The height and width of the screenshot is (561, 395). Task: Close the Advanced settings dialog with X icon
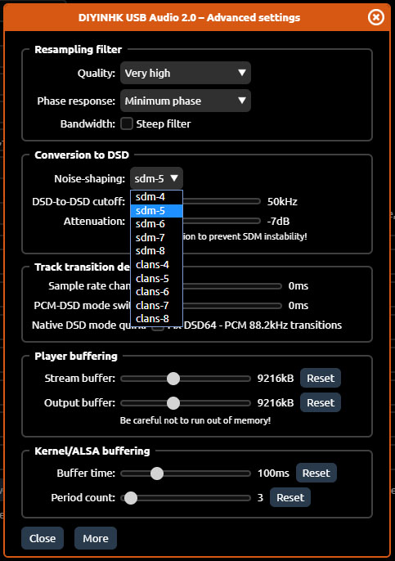tap(375, 17)
